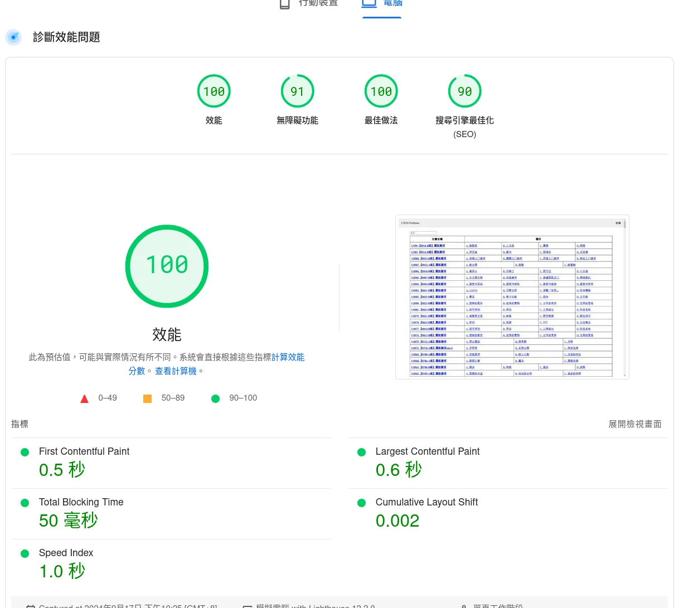Click the green dot beside First Contentful Paint
The width and height of the screenshot is (698, 608).
[25, 452]
